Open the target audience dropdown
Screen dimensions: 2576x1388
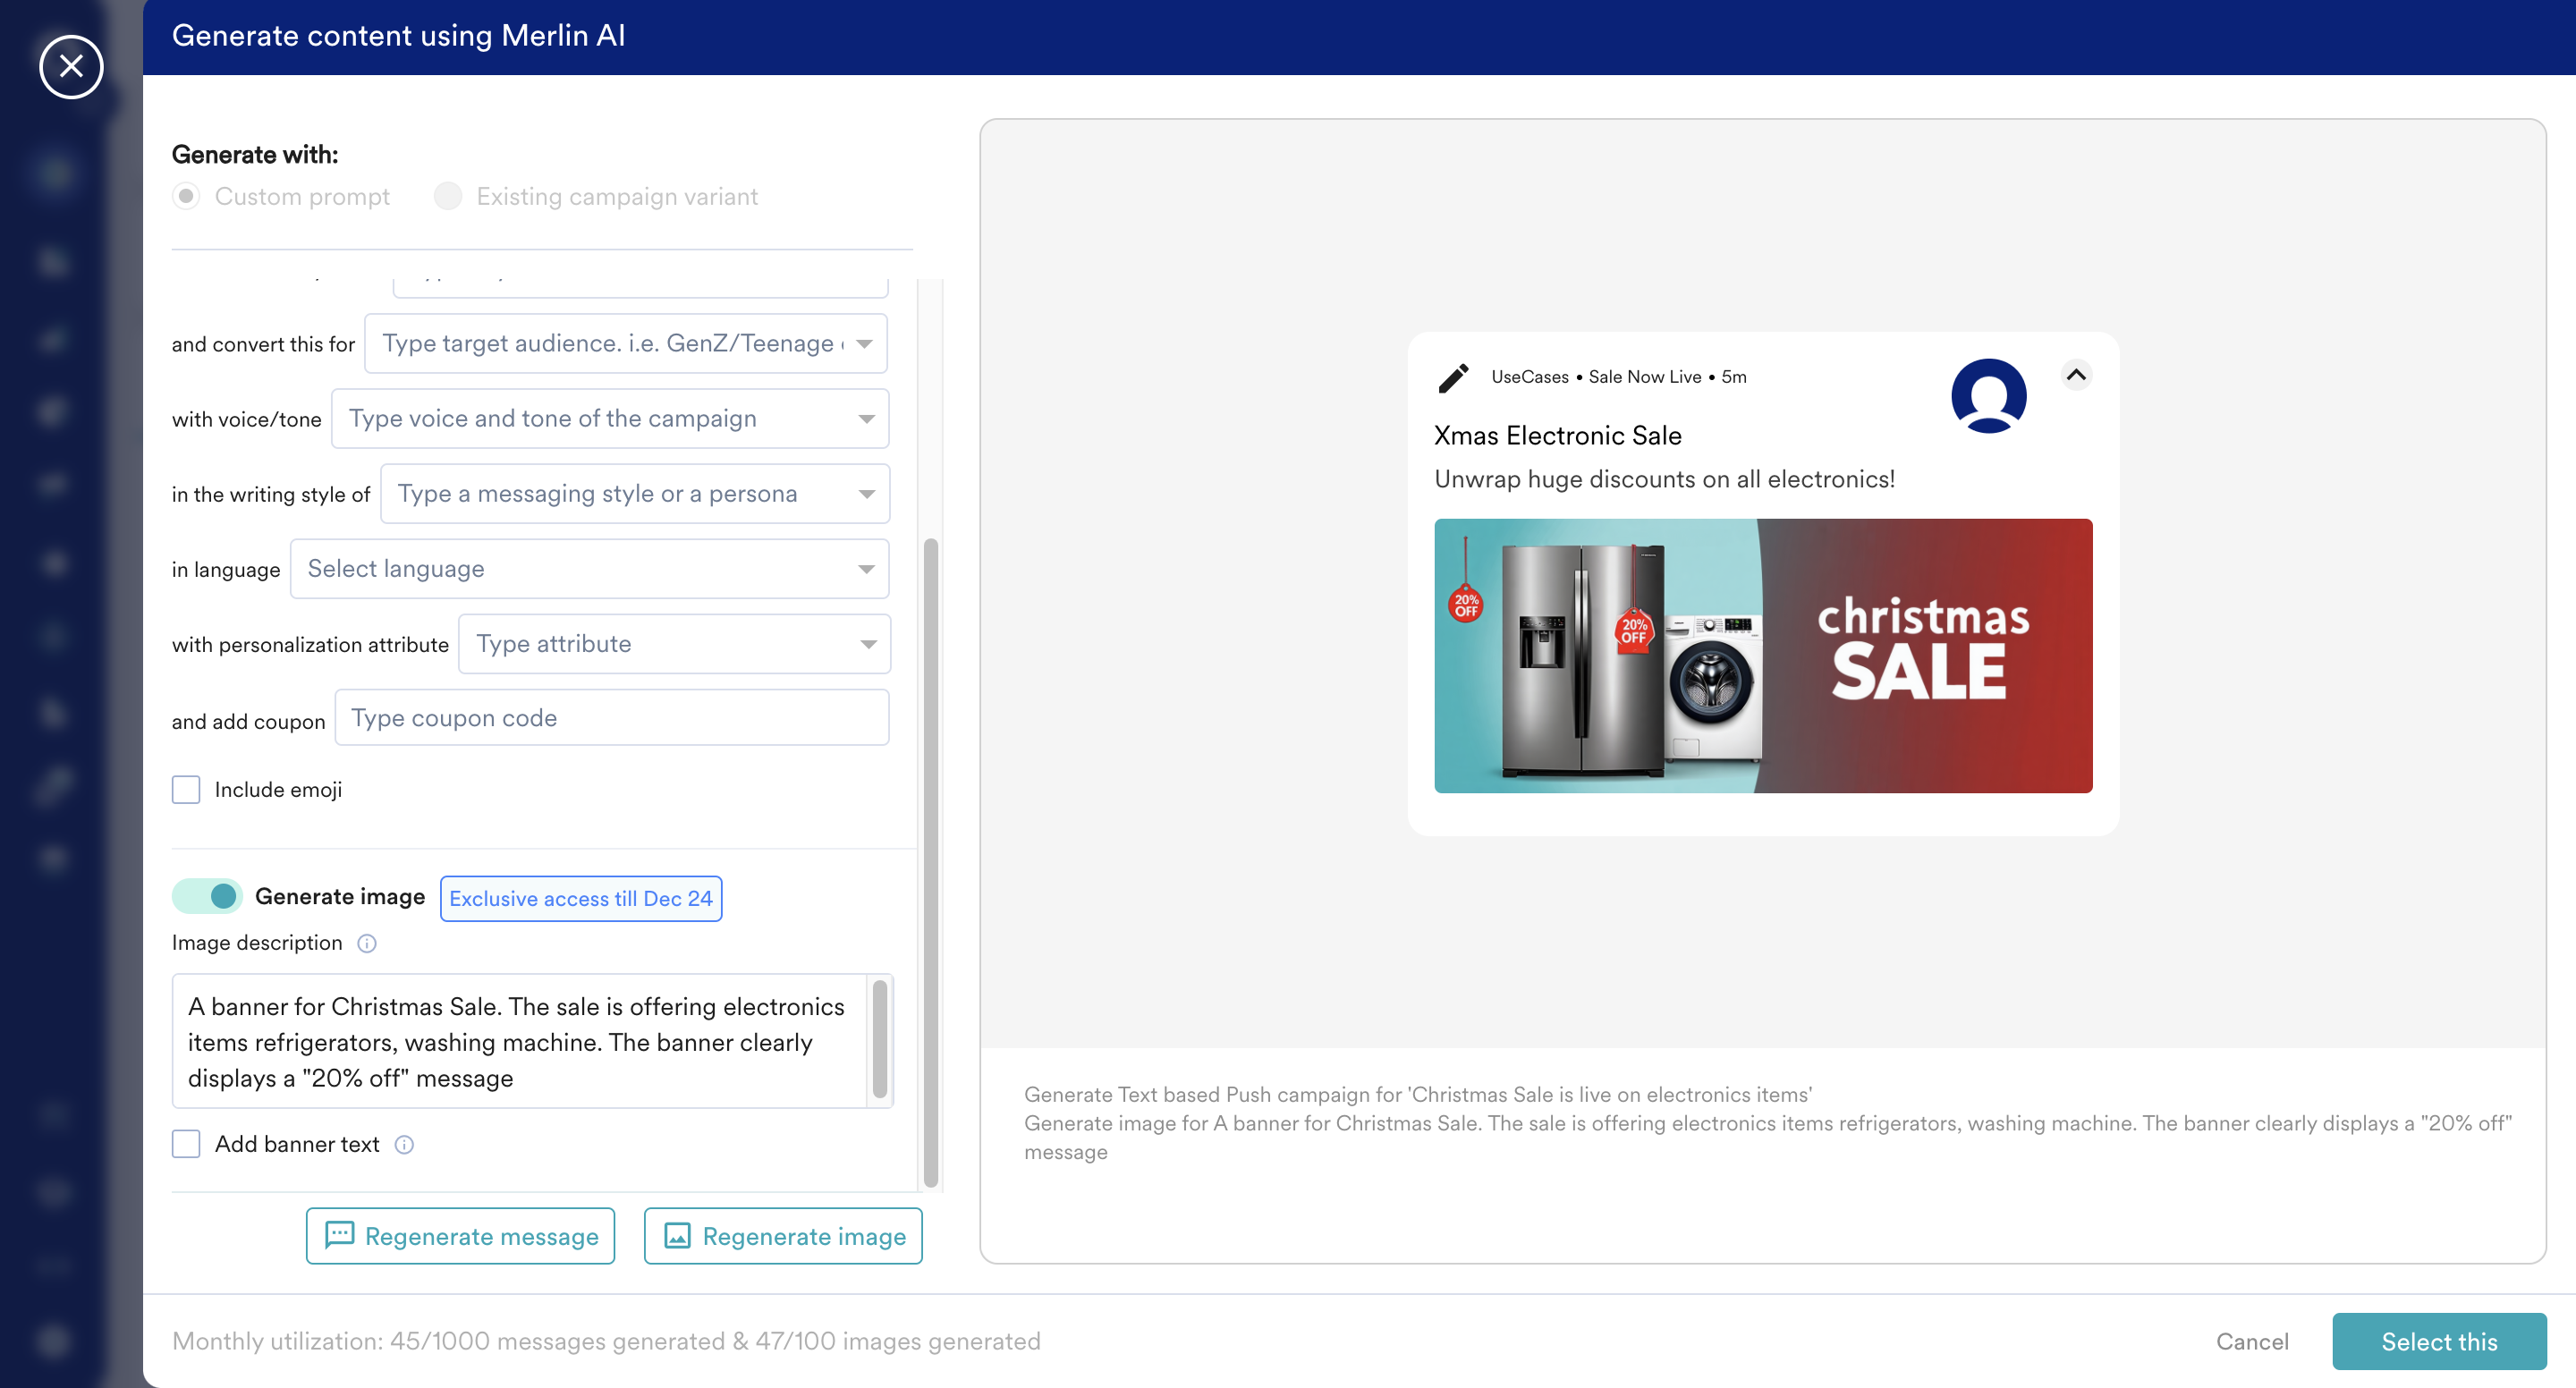[x=626, y=343]
